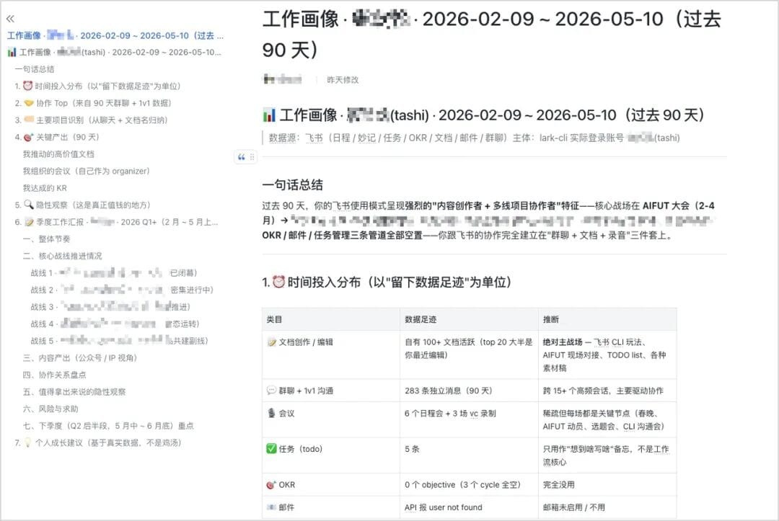Screen dimensions: 779x521
Task: Click the 邮件 row label cell
Action: (x=331, y=507)
